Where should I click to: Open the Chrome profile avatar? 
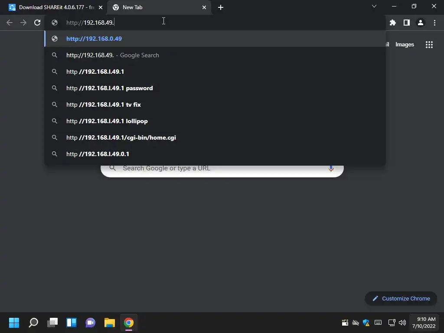(x=421, y=23)
